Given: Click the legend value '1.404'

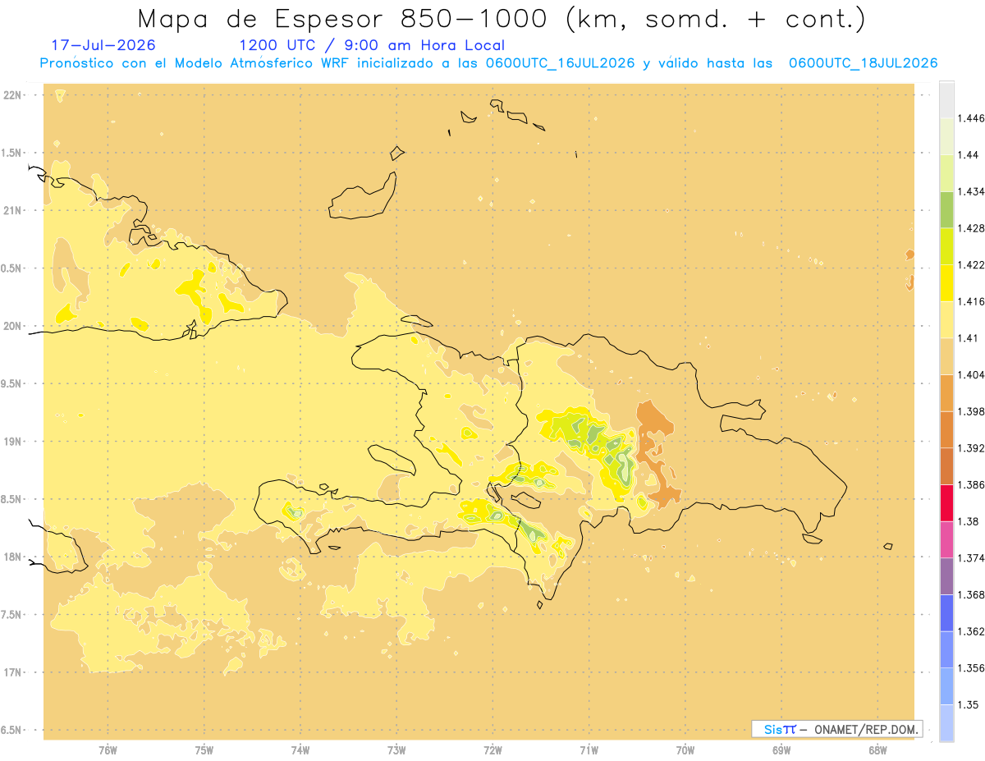Looking at the screenshot, I should pos(971,375).
